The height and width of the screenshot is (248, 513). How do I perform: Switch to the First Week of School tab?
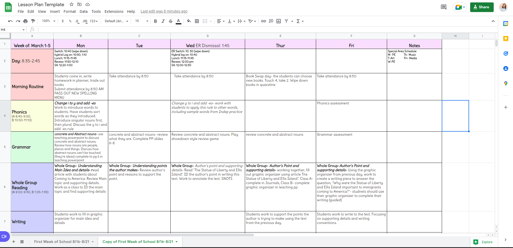tap(62, 241)
